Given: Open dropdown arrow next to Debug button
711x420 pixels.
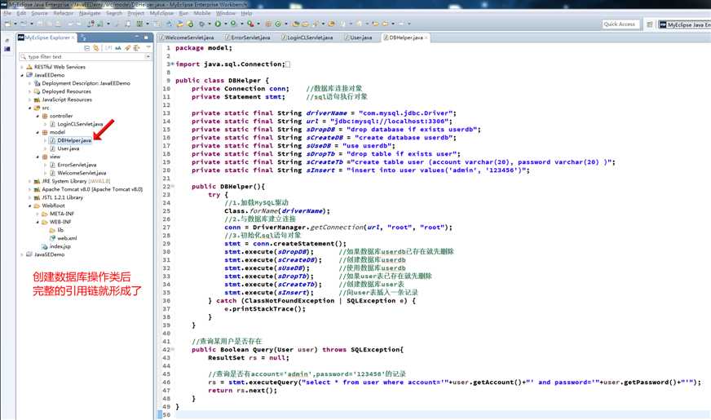Looking at the screenshot, I should (210, 24).
